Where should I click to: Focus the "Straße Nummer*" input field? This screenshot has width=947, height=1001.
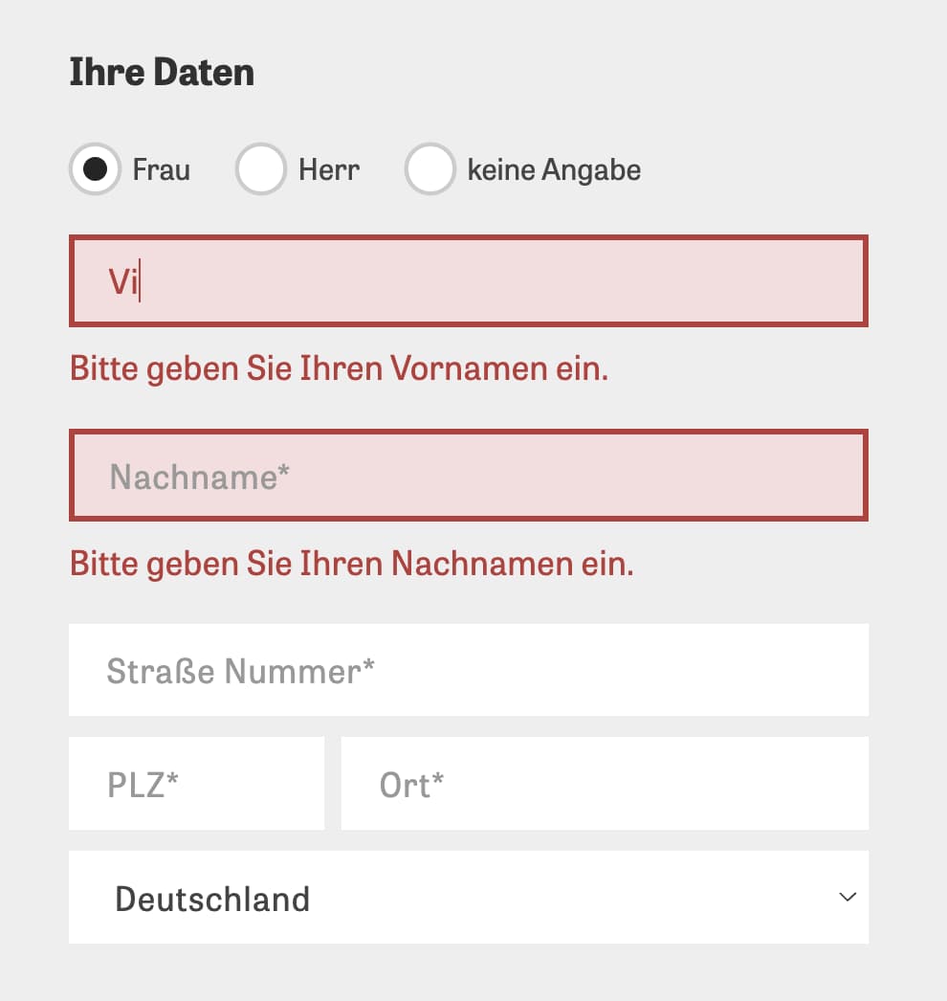[469, 670]
